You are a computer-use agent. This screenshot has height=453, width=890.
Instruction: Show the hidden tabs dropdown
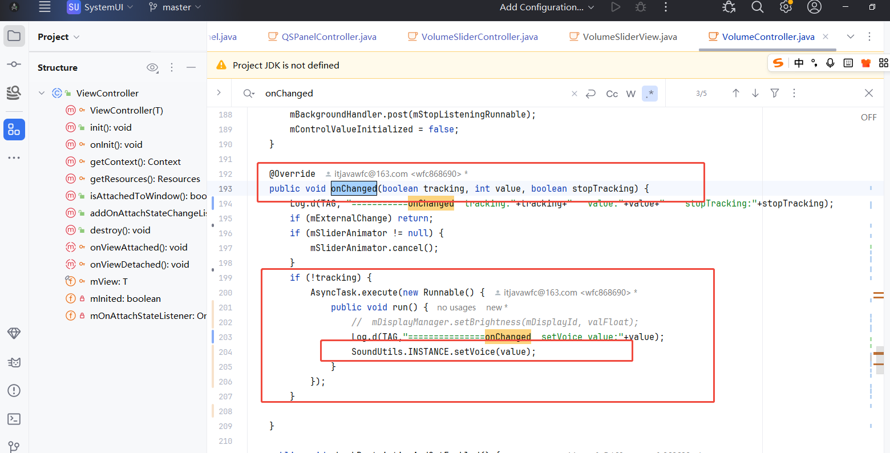(851, 37)
